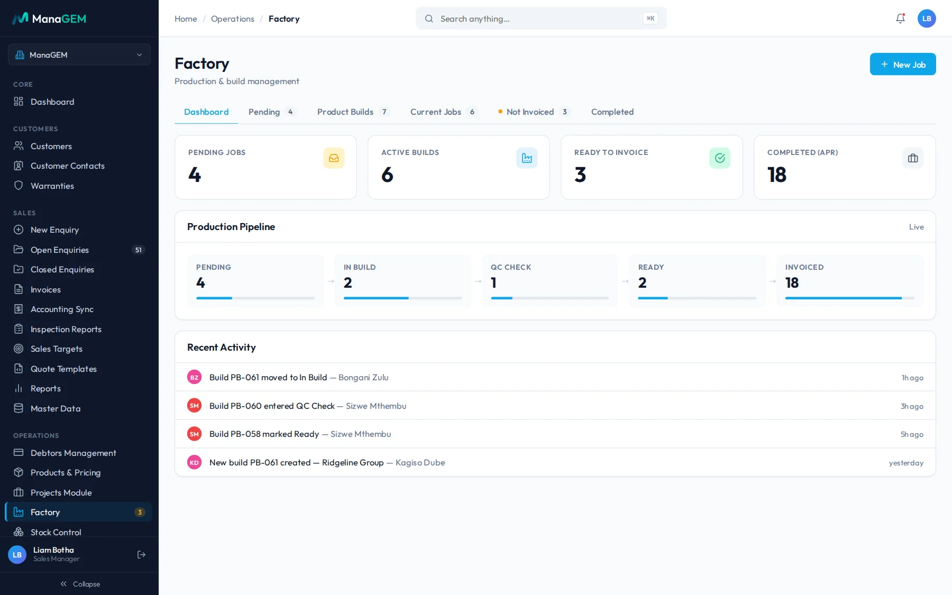View Sales Targets
The image size is (952, 595).
point(79,349)
